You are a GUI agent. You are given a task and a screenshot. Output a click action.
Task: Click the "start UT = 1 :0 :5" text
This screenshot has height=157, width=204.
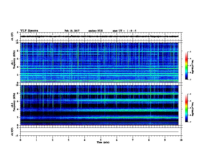tap(124, 31)
